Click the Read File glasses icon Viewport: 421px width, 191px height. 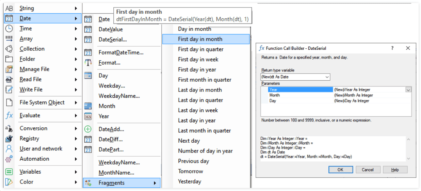pyautogui.click(x=9, y=79)
